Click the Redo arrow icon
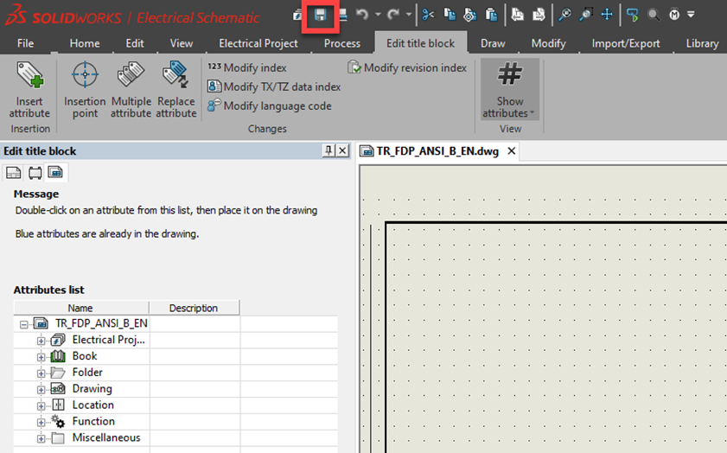727x453 pixels. [393, 15]
